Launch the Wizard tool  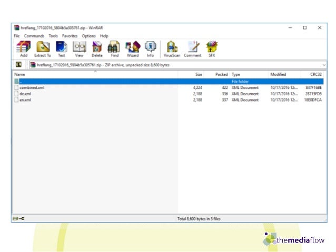click(133, 49)
